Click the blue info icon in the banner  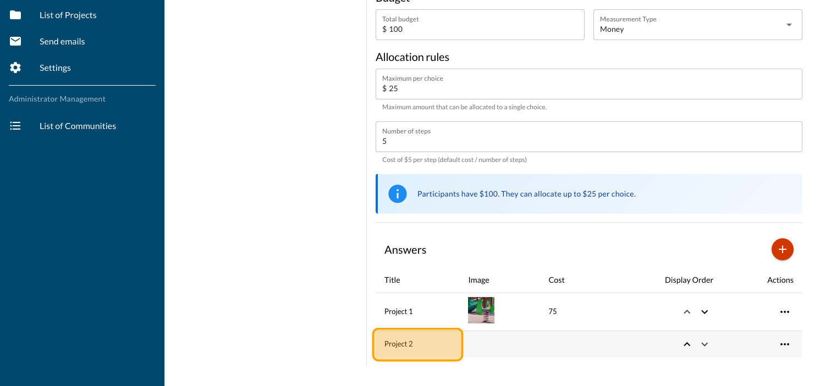tap(398, 194)
